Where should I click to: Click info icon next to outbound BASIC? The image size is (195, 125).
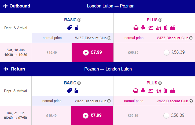[79, 20]
